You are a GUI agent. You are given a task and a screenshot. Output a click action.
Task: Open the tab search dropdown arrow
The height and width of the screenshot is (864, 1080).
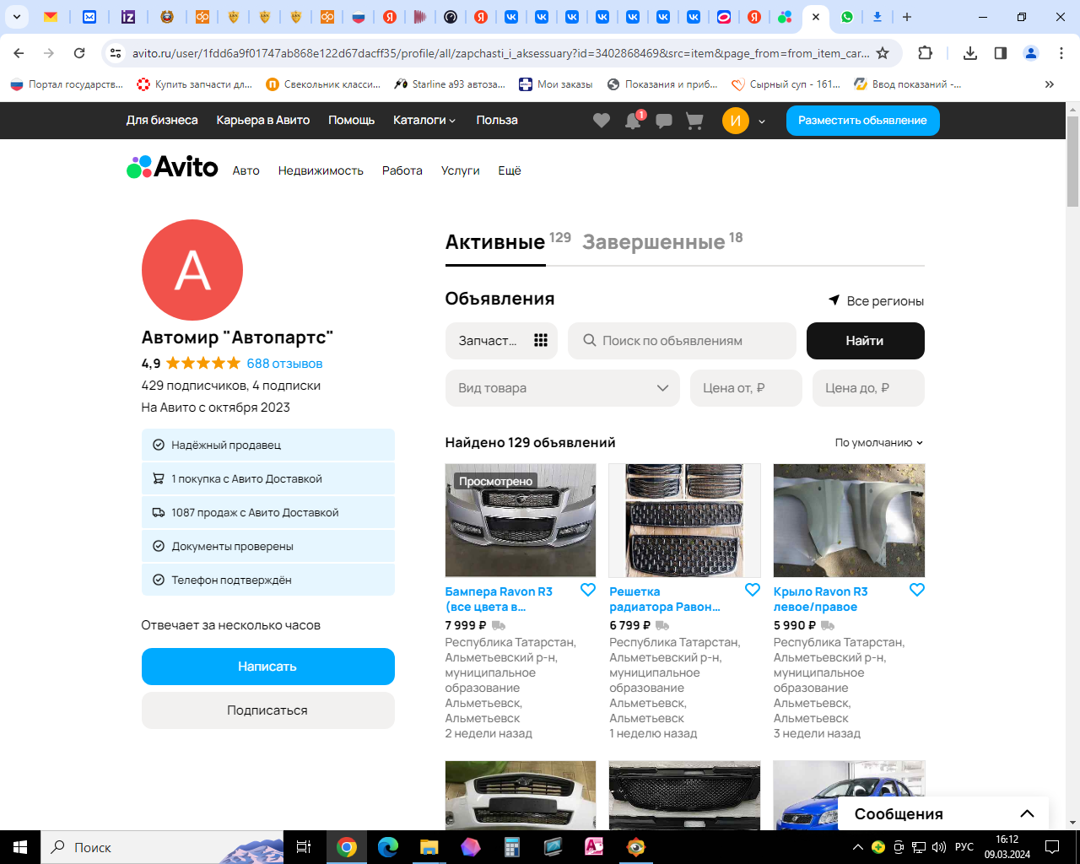17,17
